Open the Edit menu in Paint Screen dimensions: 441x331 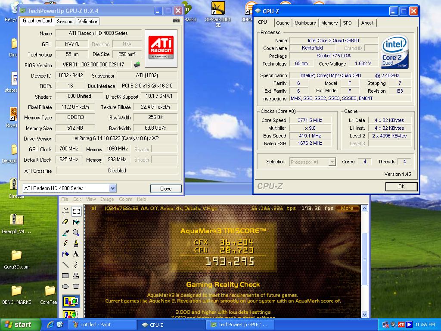(77, 199)
